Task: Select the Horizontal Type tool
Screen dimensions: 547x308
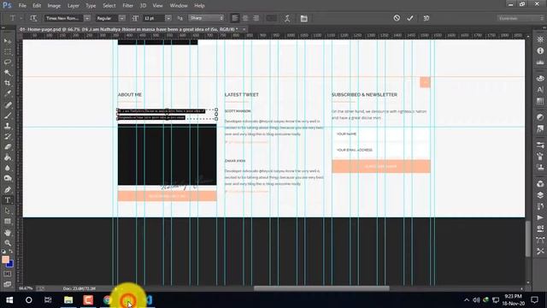Action: point(8,200)
